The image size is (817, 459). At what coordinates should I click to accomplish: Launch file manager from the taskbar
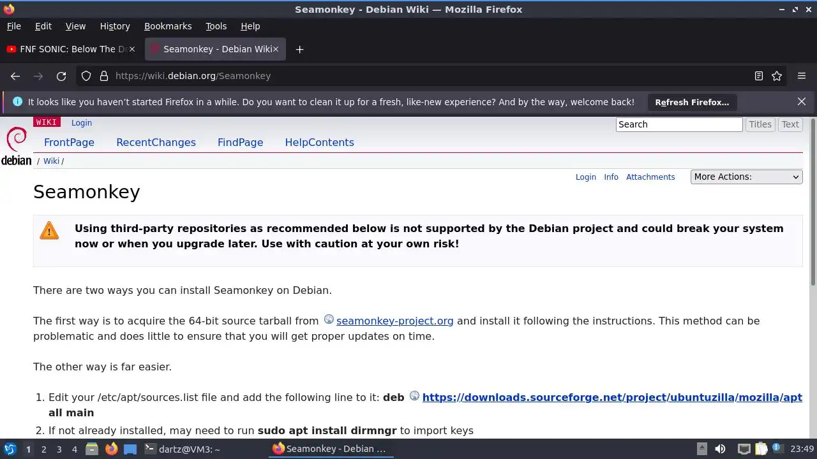pos(92,449)
